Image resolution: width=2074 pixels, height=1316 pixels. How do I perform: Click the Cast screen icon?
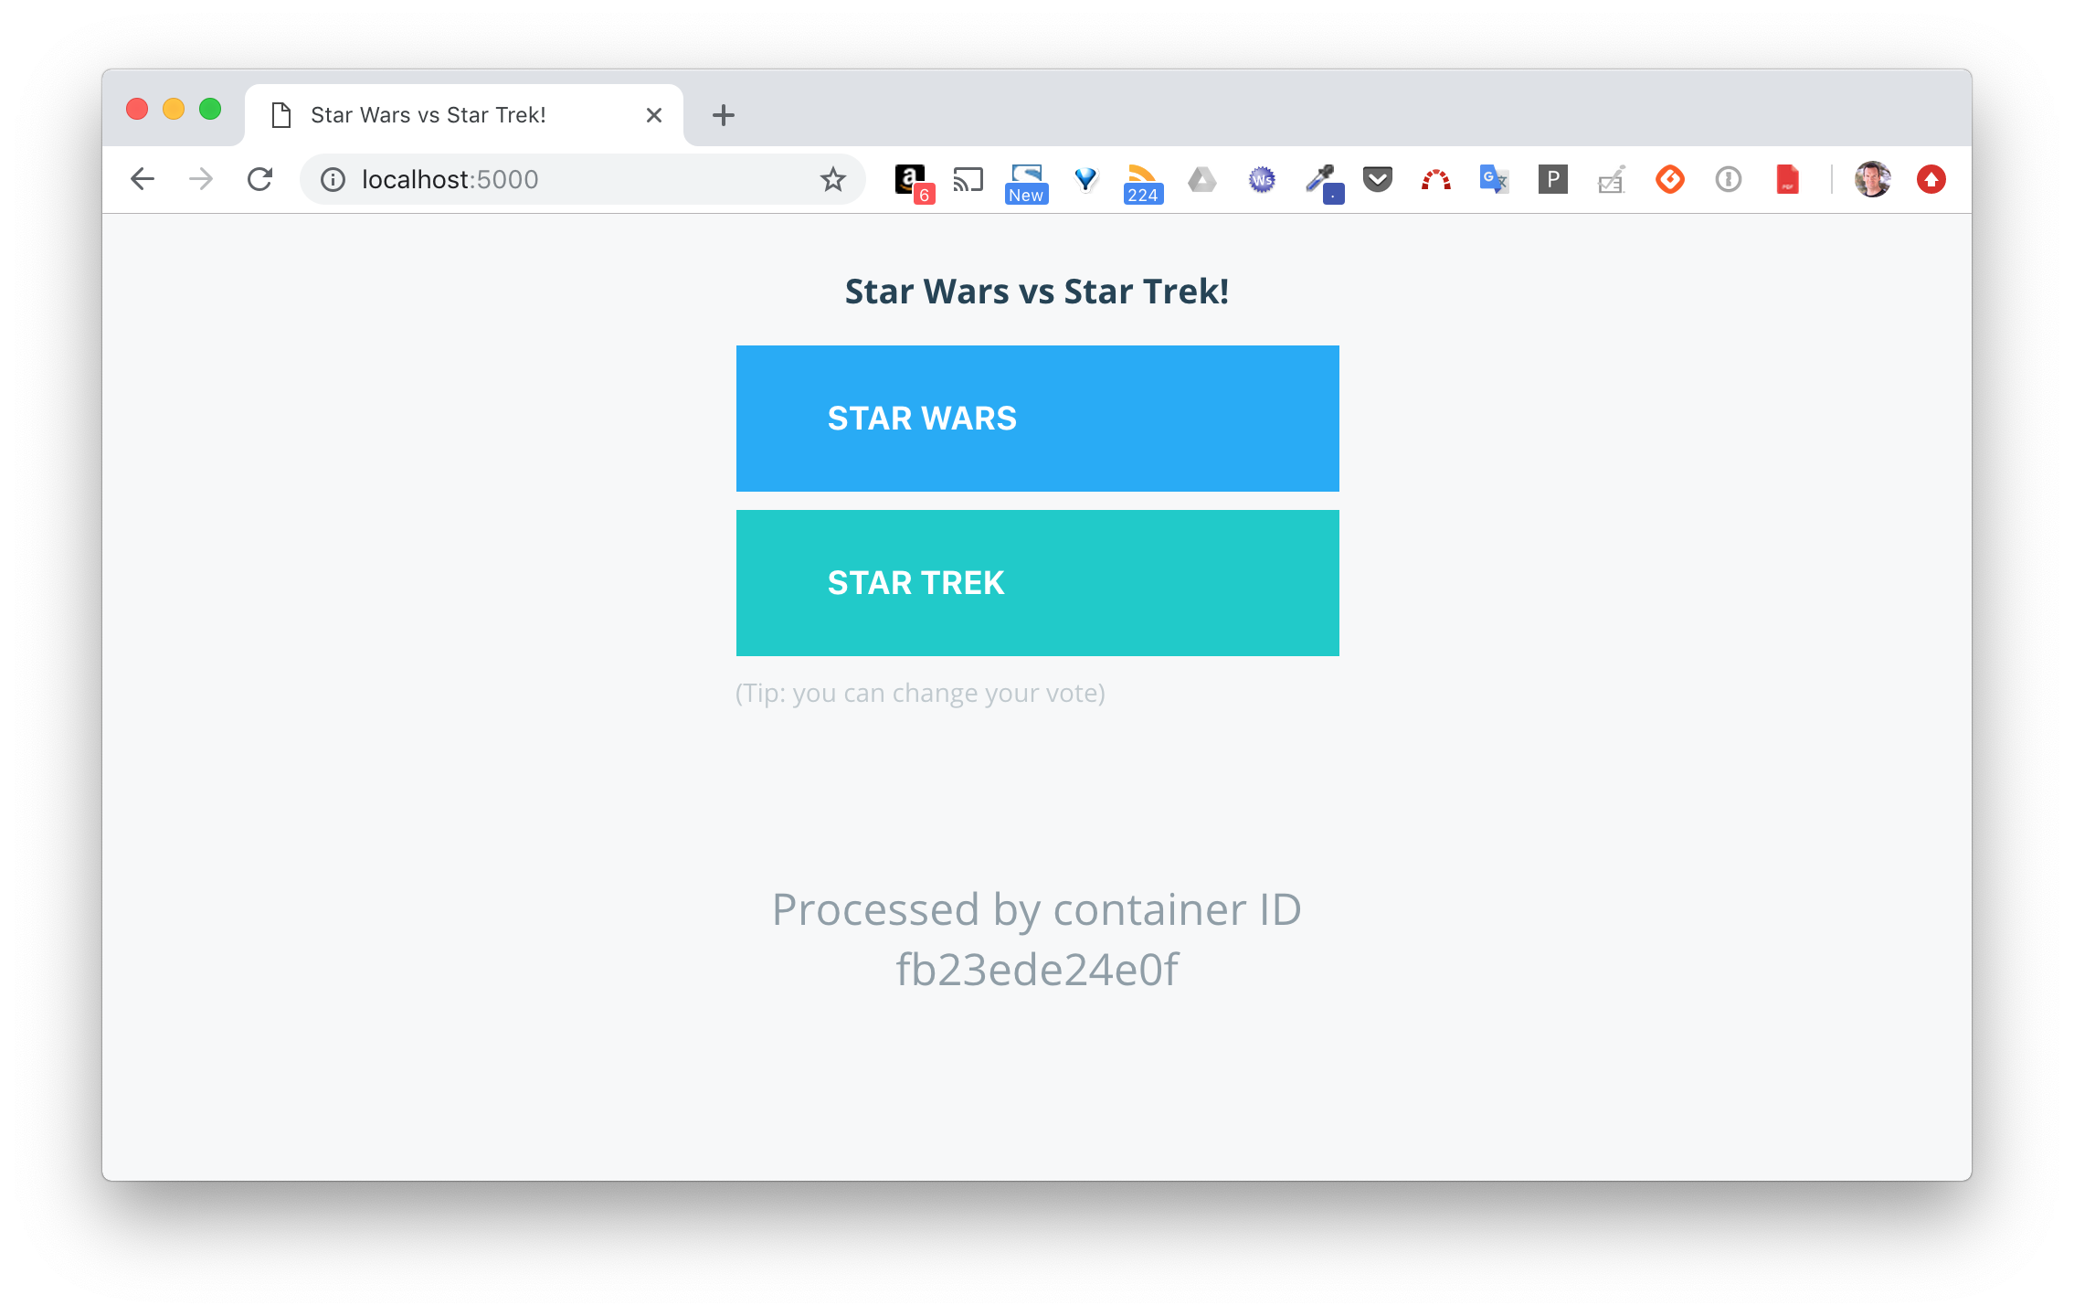pyautogui.click(x=968, y=179)
